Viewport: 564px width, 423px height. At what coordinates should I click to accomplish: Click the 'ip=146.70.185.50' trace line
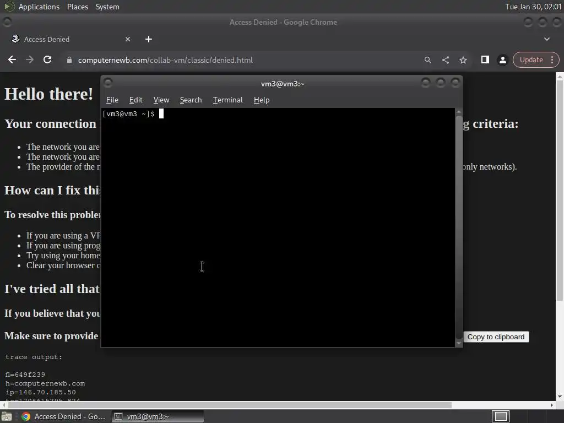(x=41, y=392)
